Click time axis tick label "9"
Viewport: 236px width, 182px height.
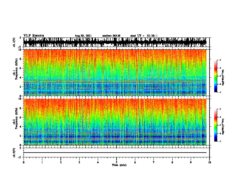point(191,162)
